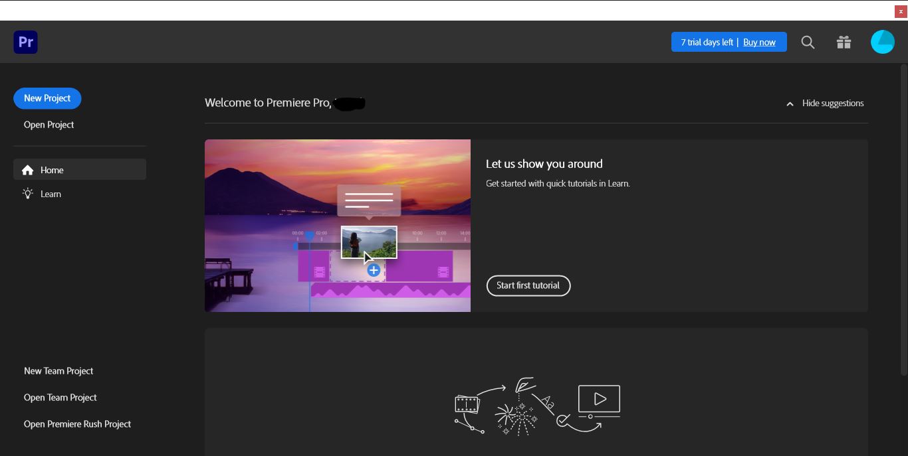The height and width of the screenshot is (456, 908).
Task: Collapse suggestions with the chevron arrow
Action: point(790,104)
